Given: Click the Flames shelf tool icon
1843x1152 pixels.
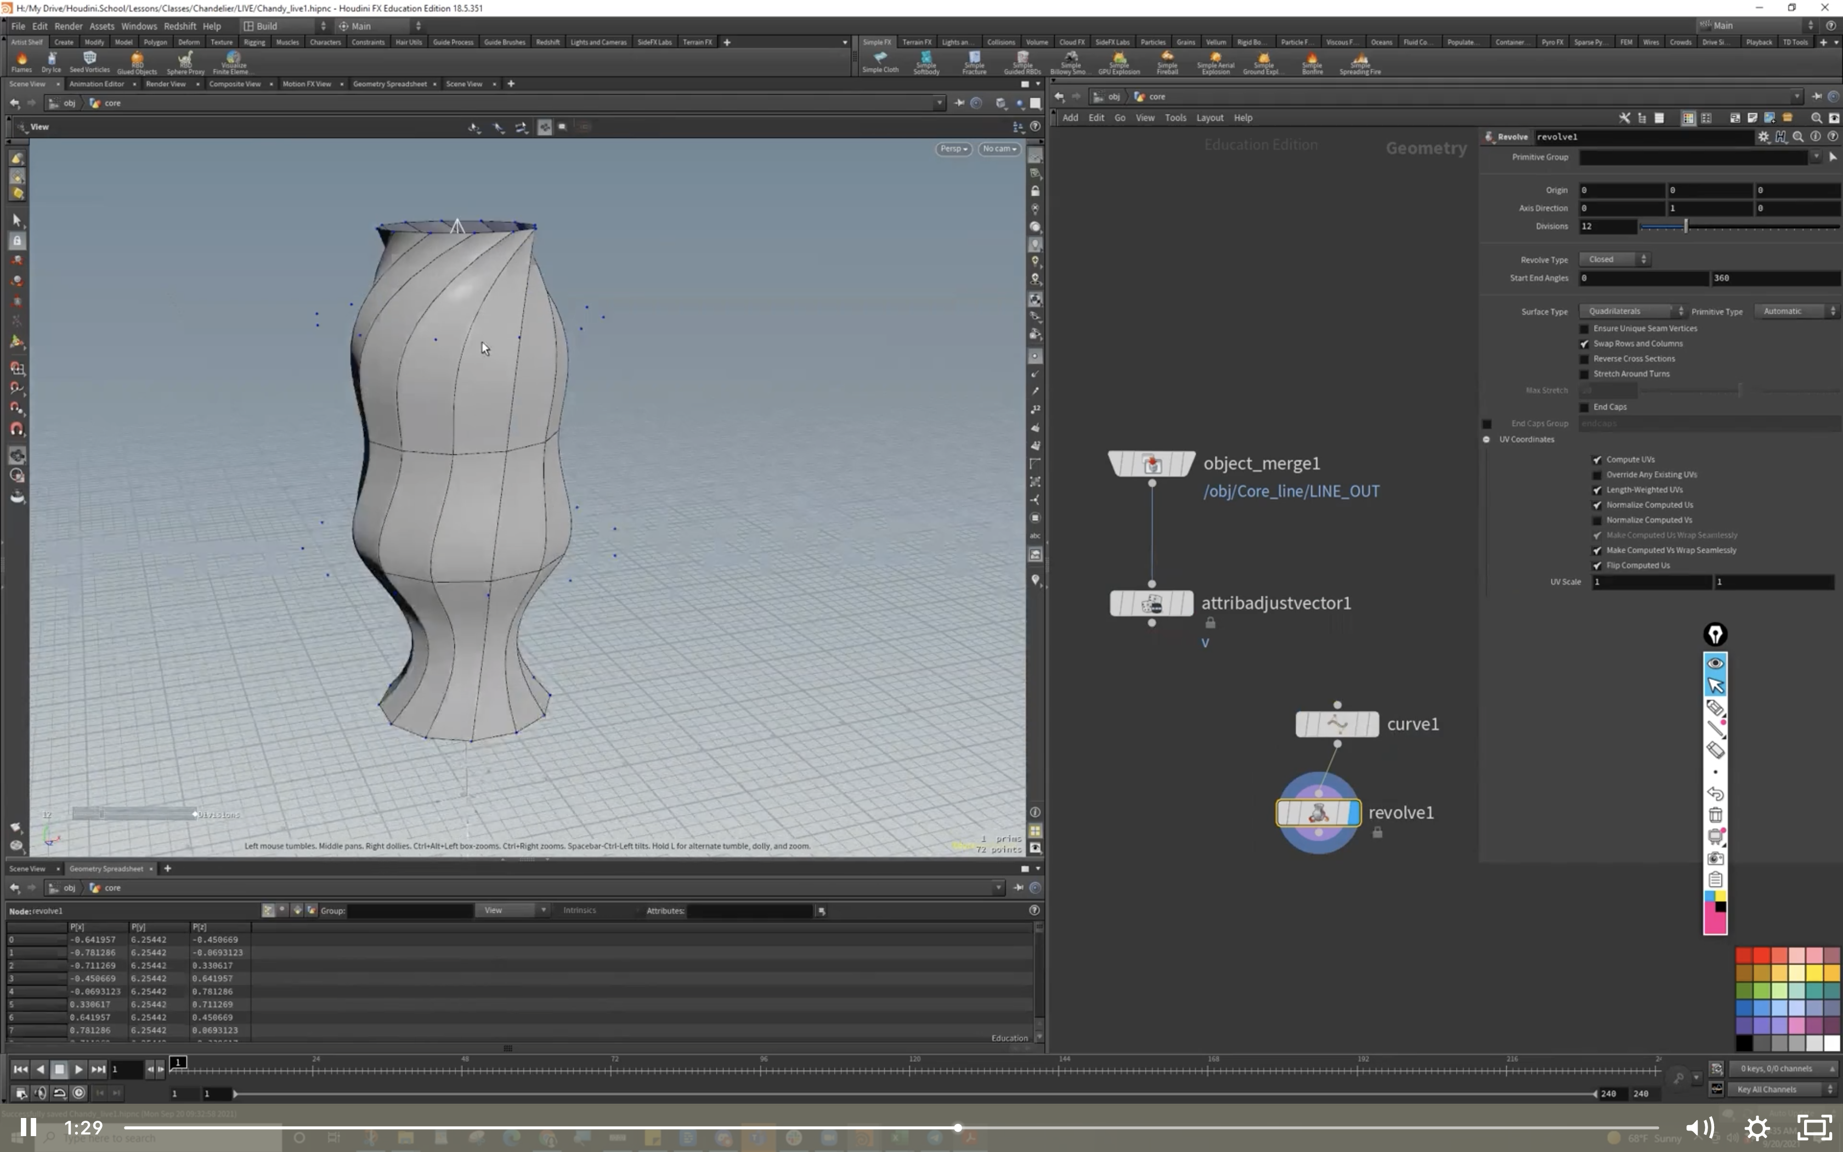Looking at the screenshot, I should [21, 59].
